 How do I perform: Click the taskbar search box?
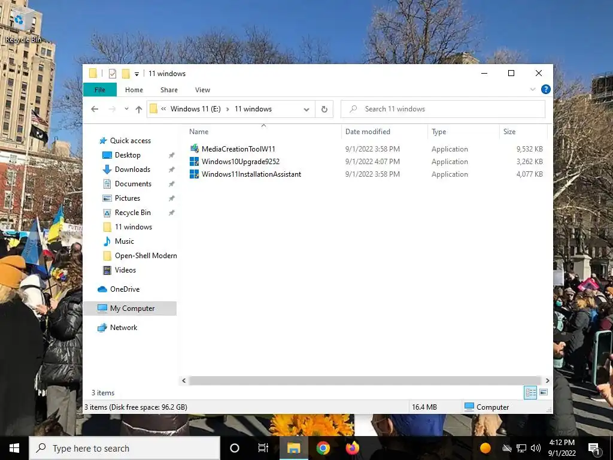125,448
